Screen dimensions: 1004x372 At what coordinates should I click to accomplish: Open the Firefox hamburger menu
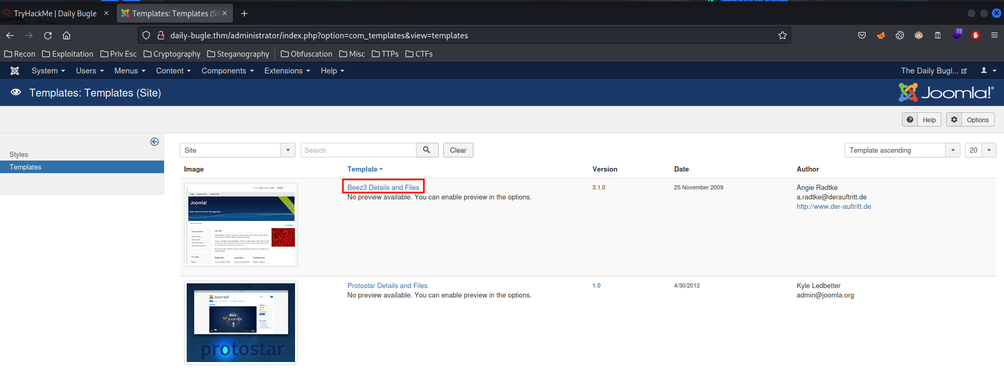pyautogui.click(x=994, y=35)
